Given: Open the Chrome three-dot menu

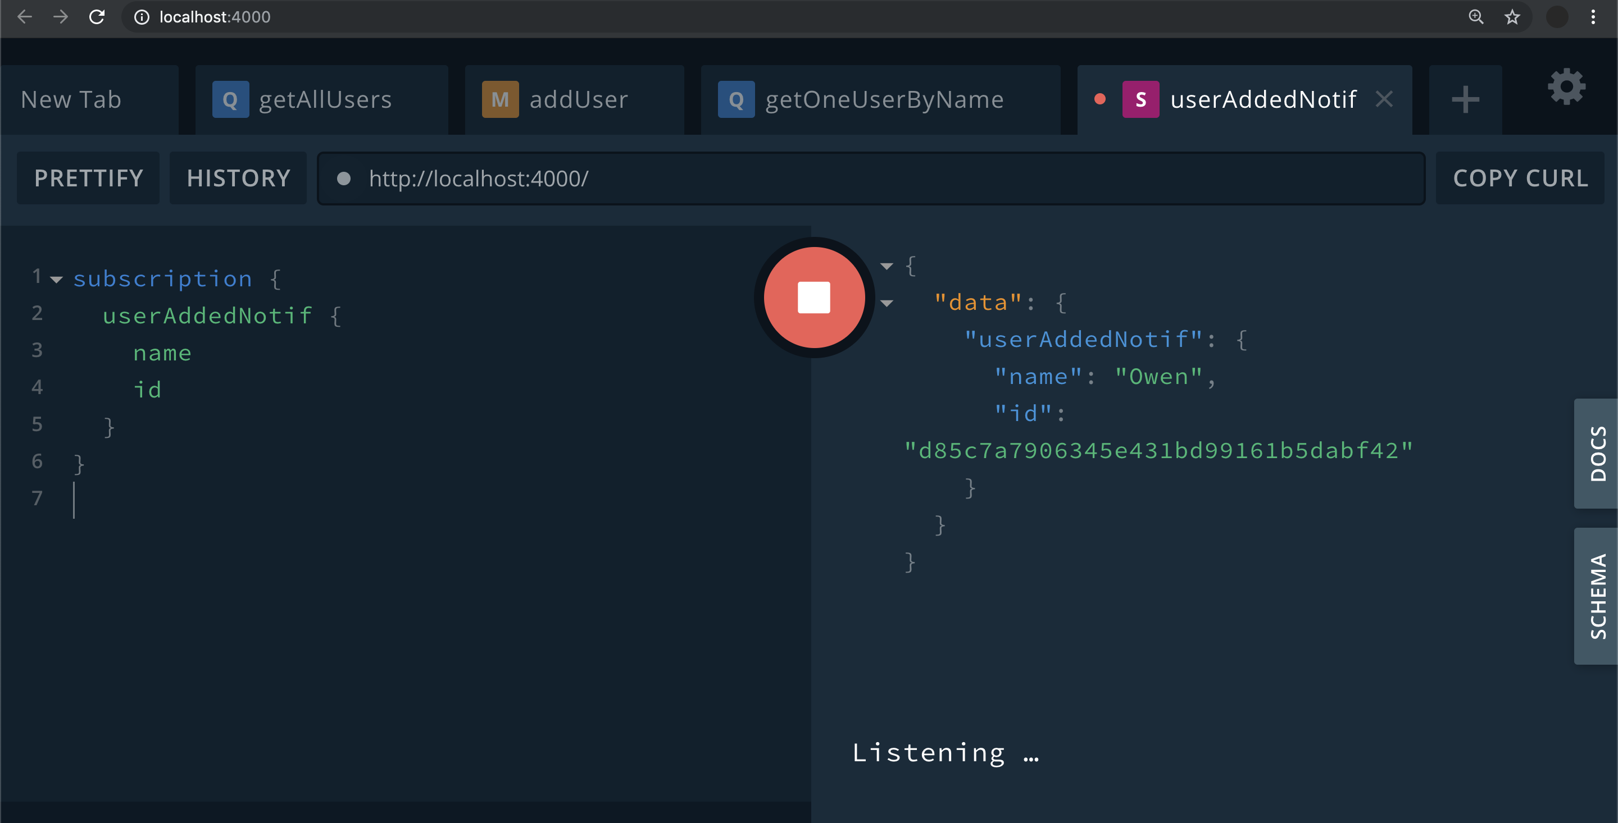Looking at the screenshot, I should pyautogui.click(x=1593, y=17).
